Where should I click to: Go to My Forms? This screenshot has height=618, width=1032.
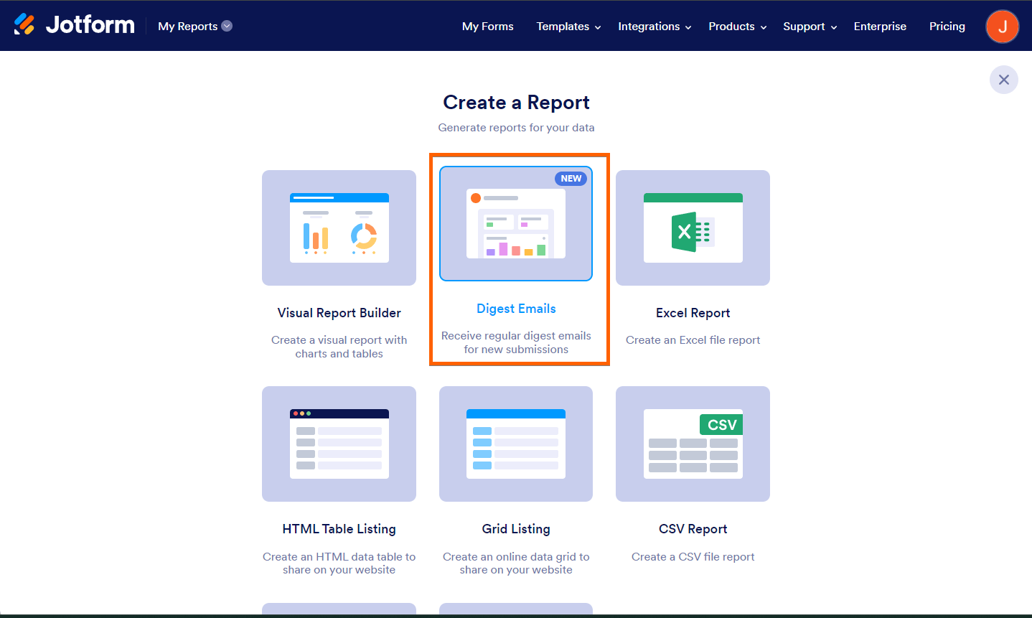click(x=488, y=27)
